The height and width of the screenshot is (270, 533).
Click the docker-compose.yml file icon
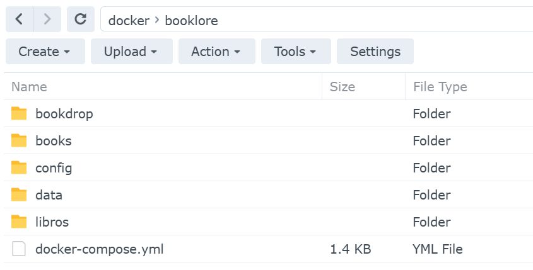(20, 249)
